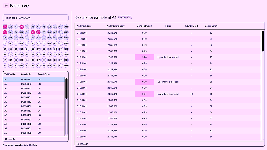The height and width of the screenshot is (150, 267).
Task: Click the LC694432 sample ID badge
Action: pyautogui.click(x=125, y=17)
